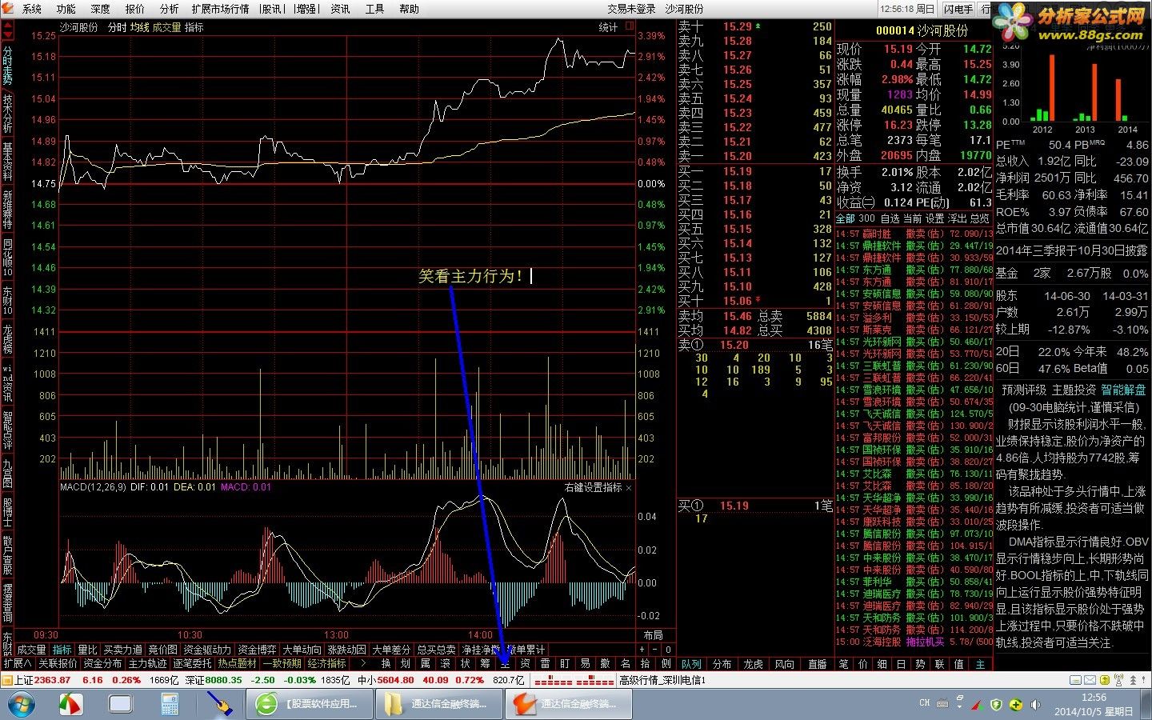Click the on-screen keyboard tray icon
Screen dimensions: 1152x720
coord(944,704)
